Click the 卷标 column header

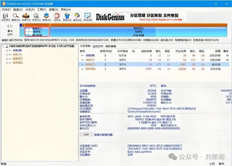tap(83, 51)
